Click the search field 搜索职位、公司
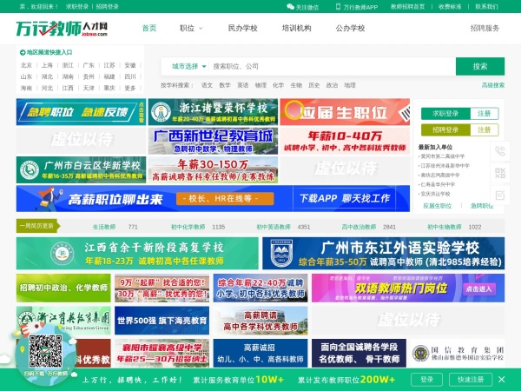 (x=333, y=66)
